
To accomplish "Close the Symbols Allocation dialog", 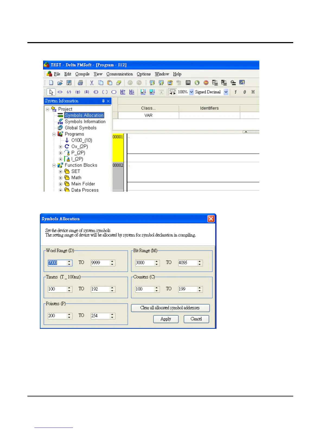I will coord(211,219).
